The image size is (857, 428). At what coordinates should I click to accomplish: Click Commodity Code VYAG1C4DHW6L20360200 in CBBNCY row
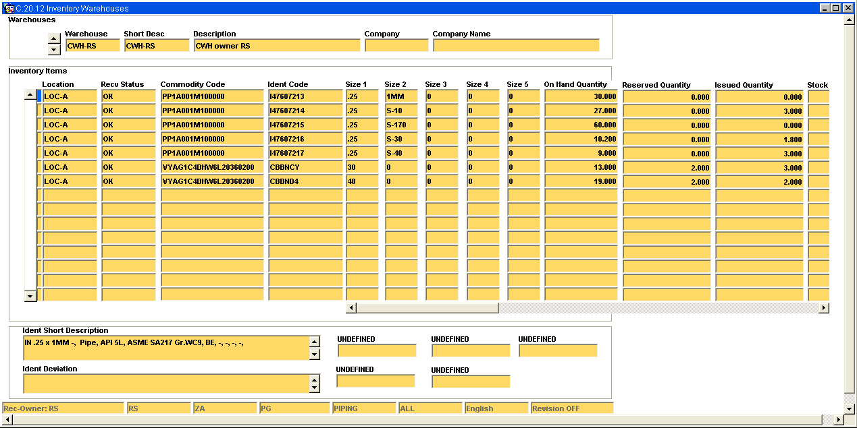pos(212,167)
